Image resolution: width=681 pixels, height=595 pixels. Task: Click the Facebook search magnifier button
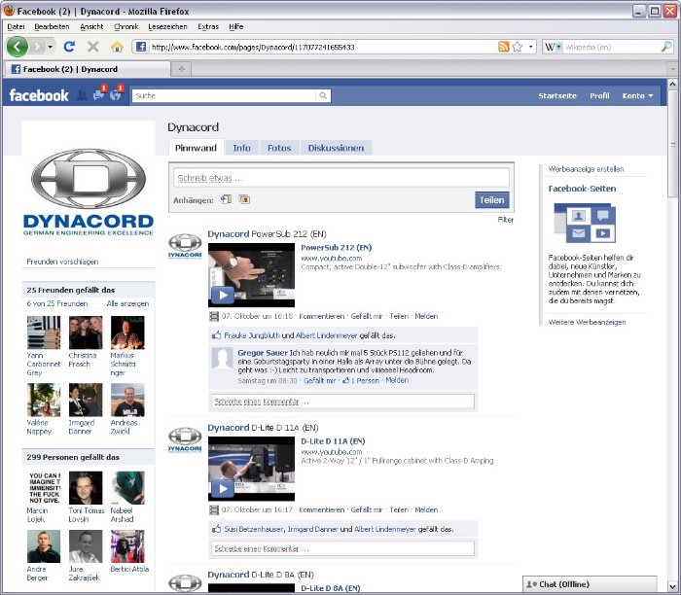[323, 95]
